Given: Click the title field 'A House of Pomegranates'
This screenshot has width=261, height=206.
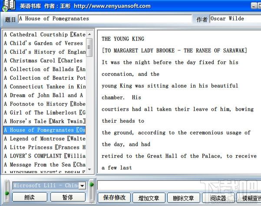Looking at the screenshot, I should [105, 19].
